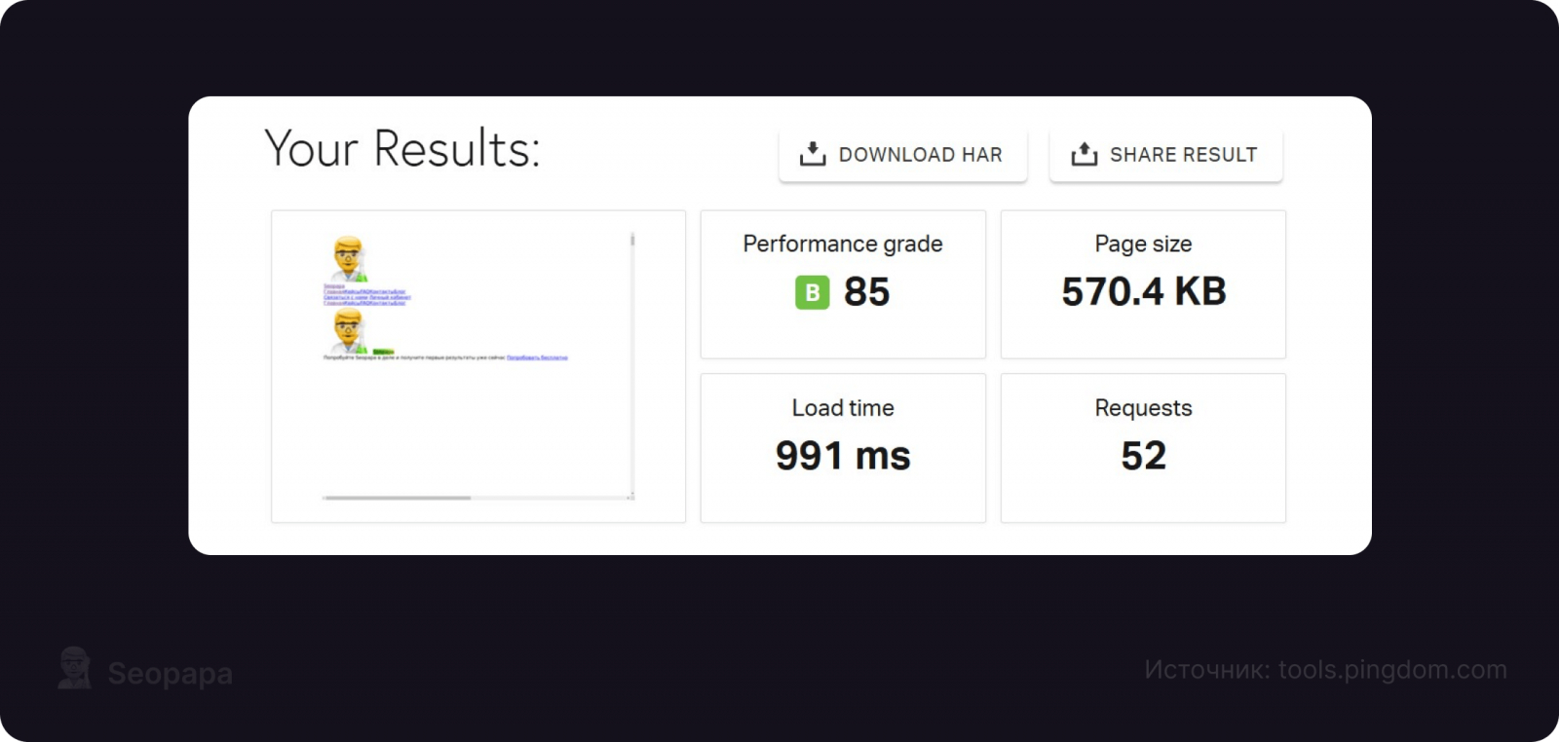
Task: Select the 570.4 KB value
Action: click(1143, 291)
